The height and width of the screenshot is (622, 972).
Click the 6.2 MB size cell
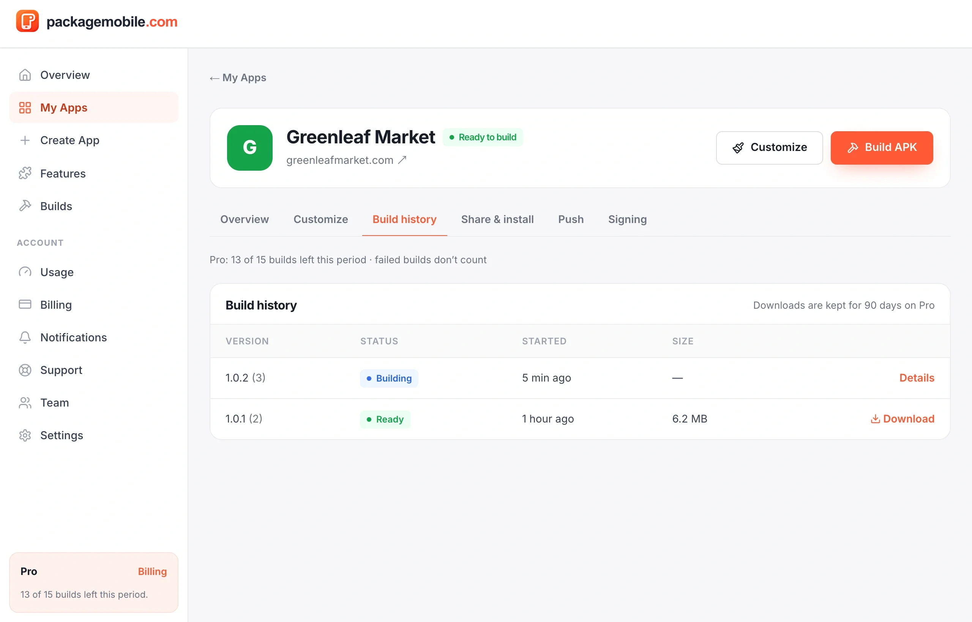click(x=690, y=419)
